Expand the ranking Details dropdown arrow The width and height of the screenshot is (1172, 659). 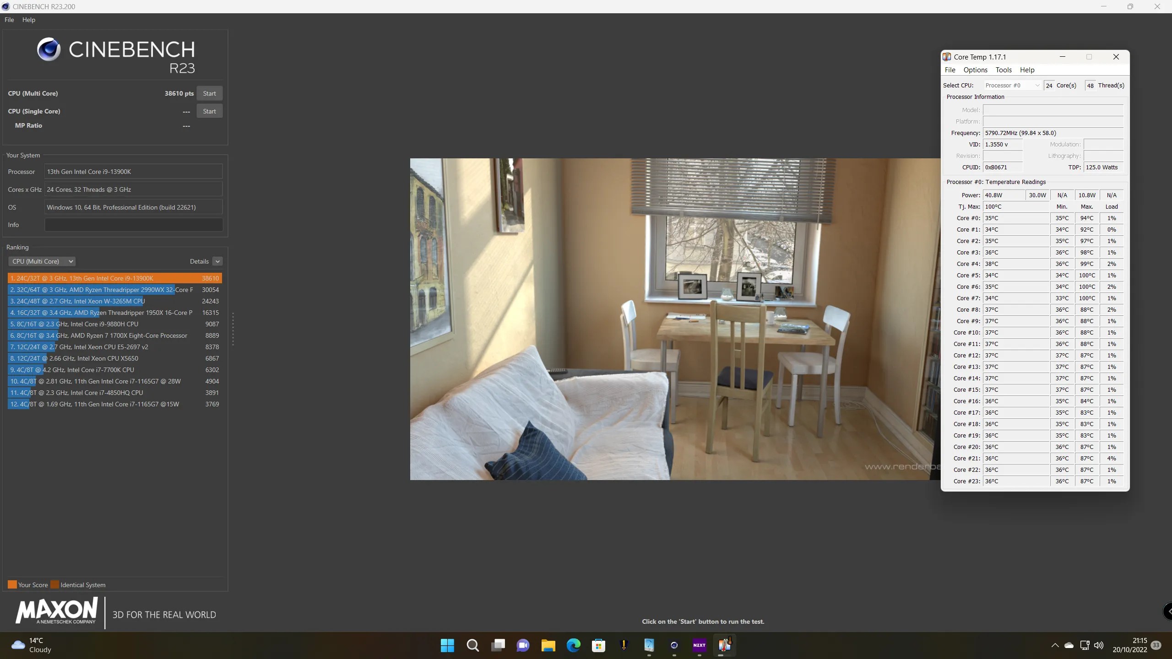tap(217, 261)
